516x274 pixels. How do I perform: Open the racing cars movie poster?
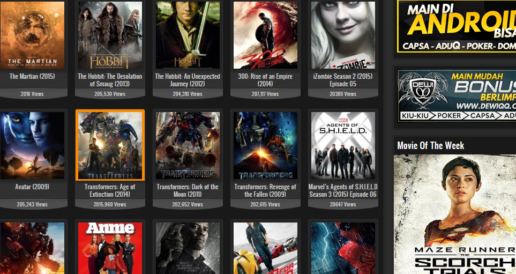click(x=265, y=248)
